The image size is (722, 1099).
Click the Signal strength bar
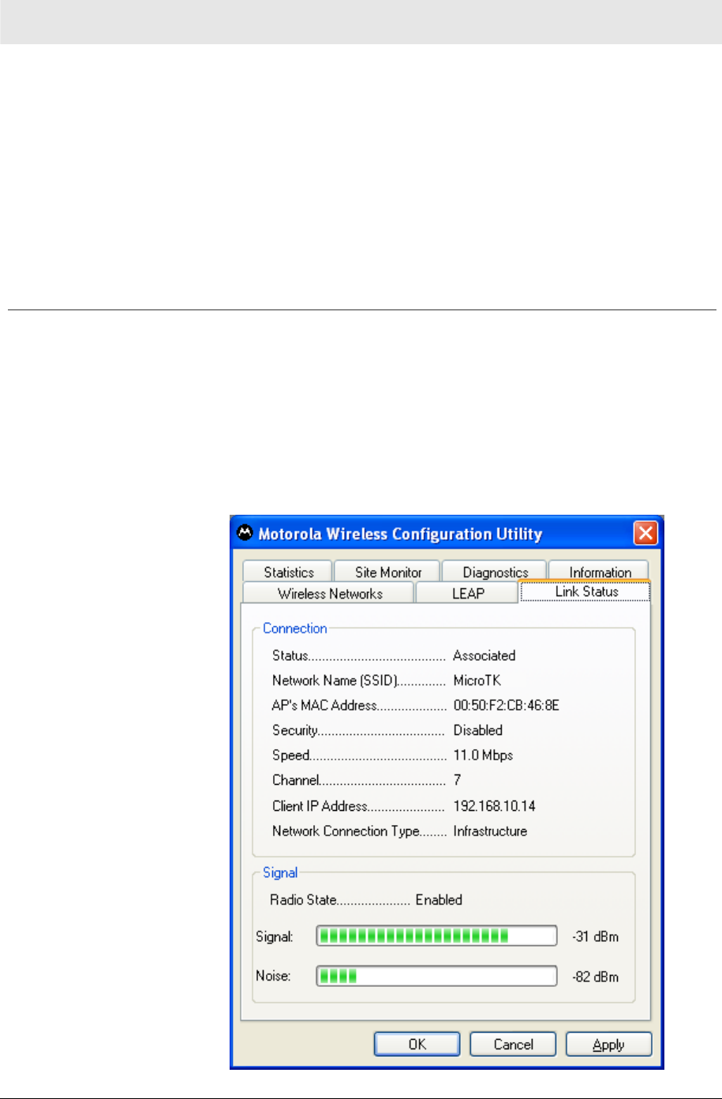pos(437,936)
